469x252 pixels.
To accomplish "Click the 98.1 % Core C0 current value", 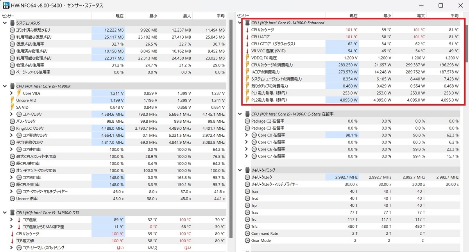I will pyautogui.click(x=342, y=135).
